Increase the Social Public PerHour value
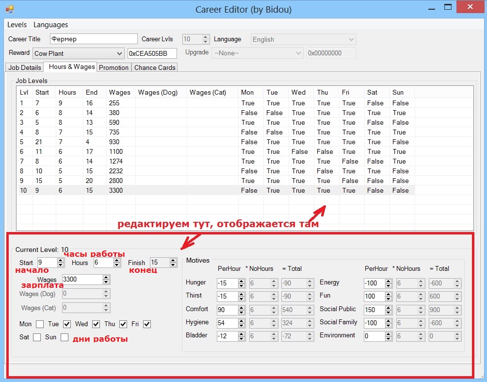 coord(389,307)
